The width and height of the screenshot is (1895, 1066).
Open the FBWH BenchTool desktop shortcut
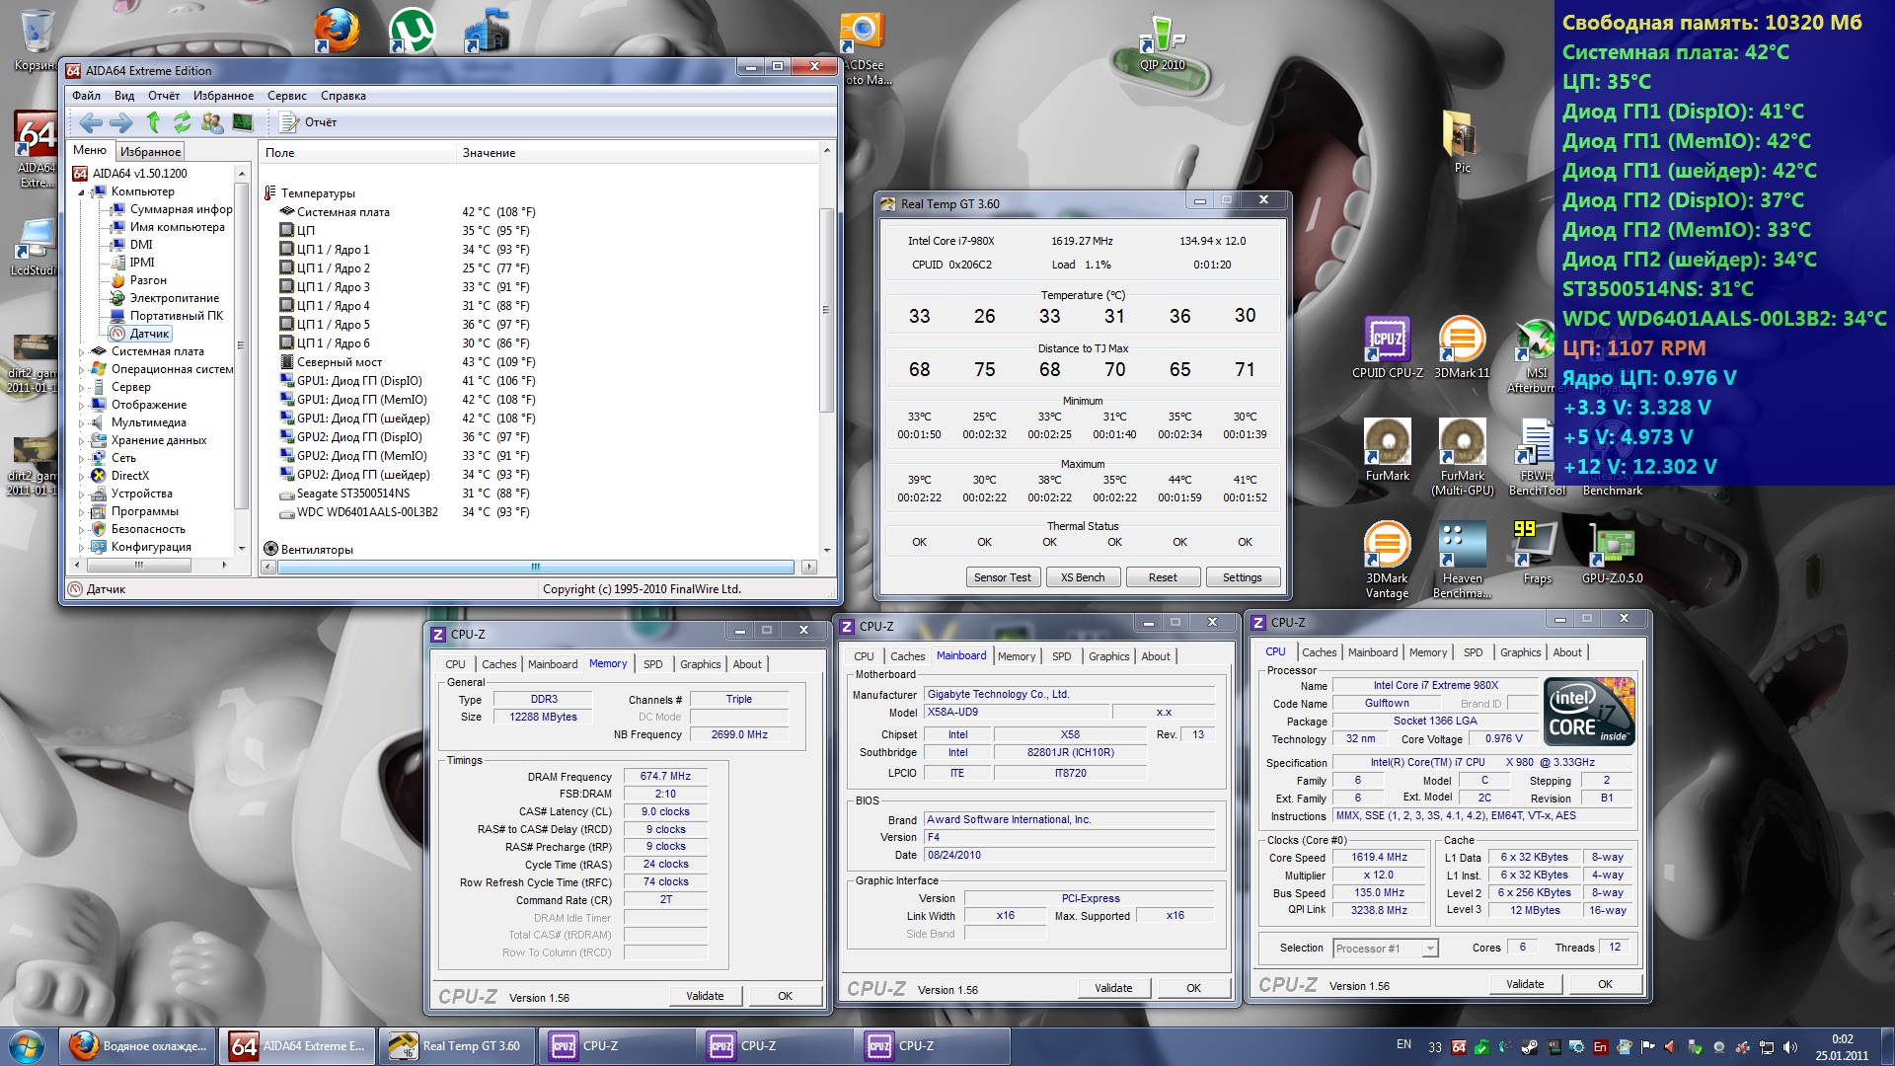[x=1537, y=456]
